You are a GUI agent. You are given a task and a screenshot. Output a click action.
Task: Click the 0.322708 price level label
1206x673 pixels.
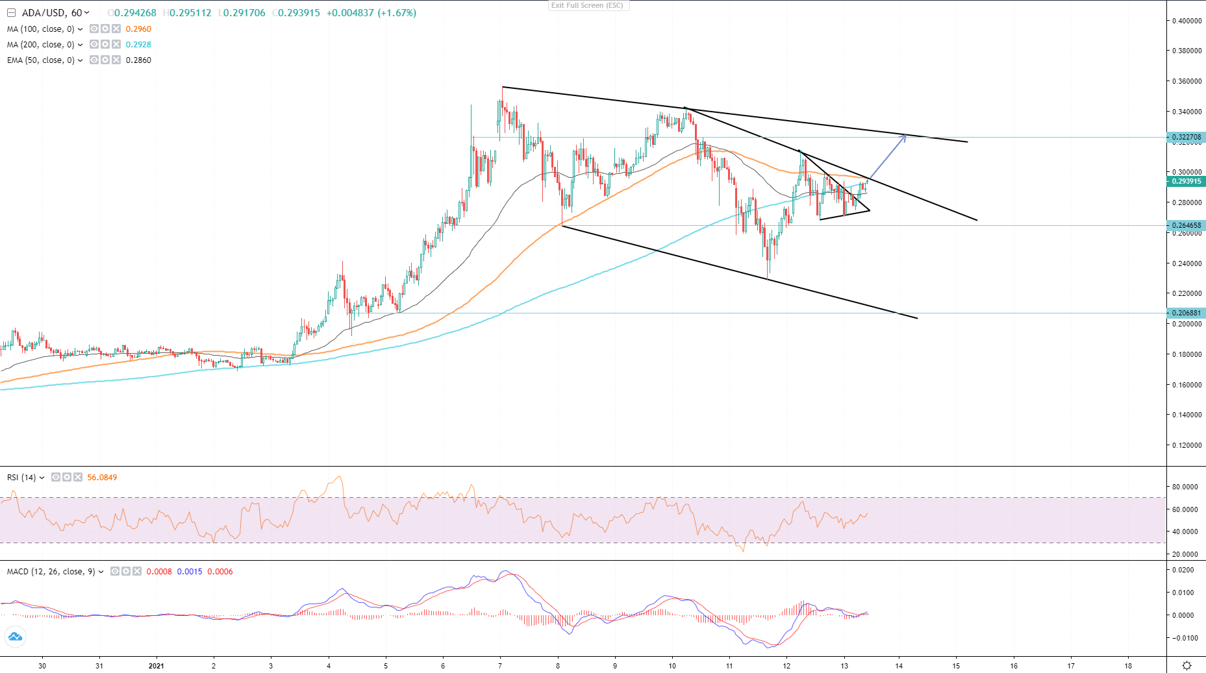coord(1187,137)
